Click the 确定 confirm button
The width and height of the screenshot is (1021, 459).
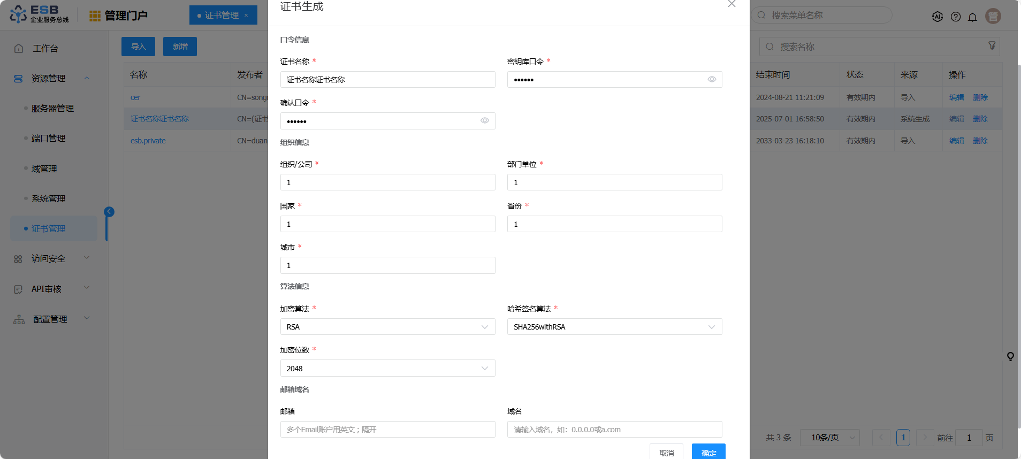[x=708, y=452]
